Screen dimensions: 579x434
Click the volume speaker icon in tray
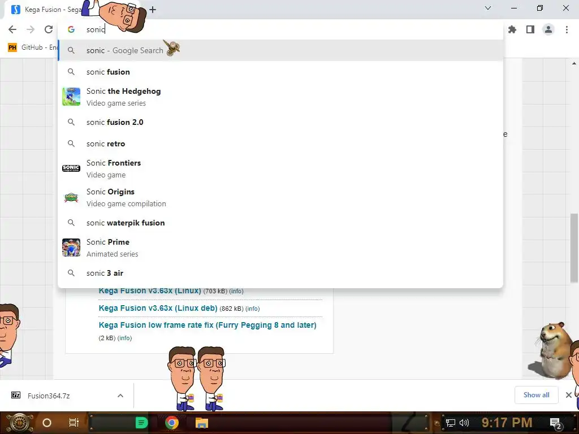coord(464,423)
